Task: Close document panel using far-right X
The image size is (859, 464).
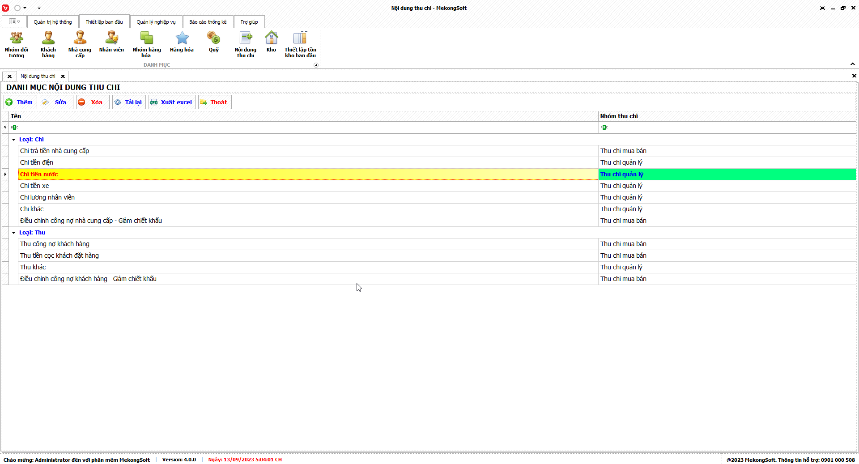Action: coord(854,76)
